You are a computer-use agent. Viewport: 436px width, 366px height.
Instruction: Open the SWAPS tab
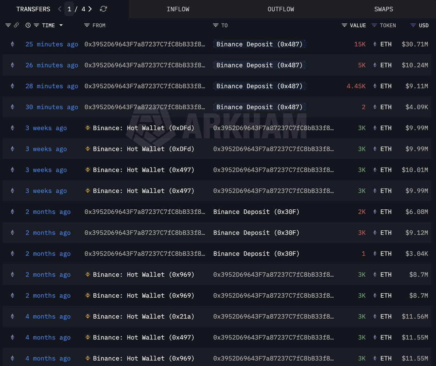[x=383, y=9]
